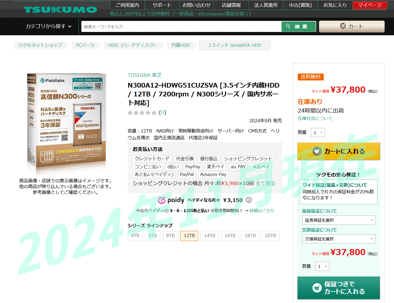Click ショッピングクレジット payment tag
The width and height of the screenshot is (394, 303).
coord(248,159)
